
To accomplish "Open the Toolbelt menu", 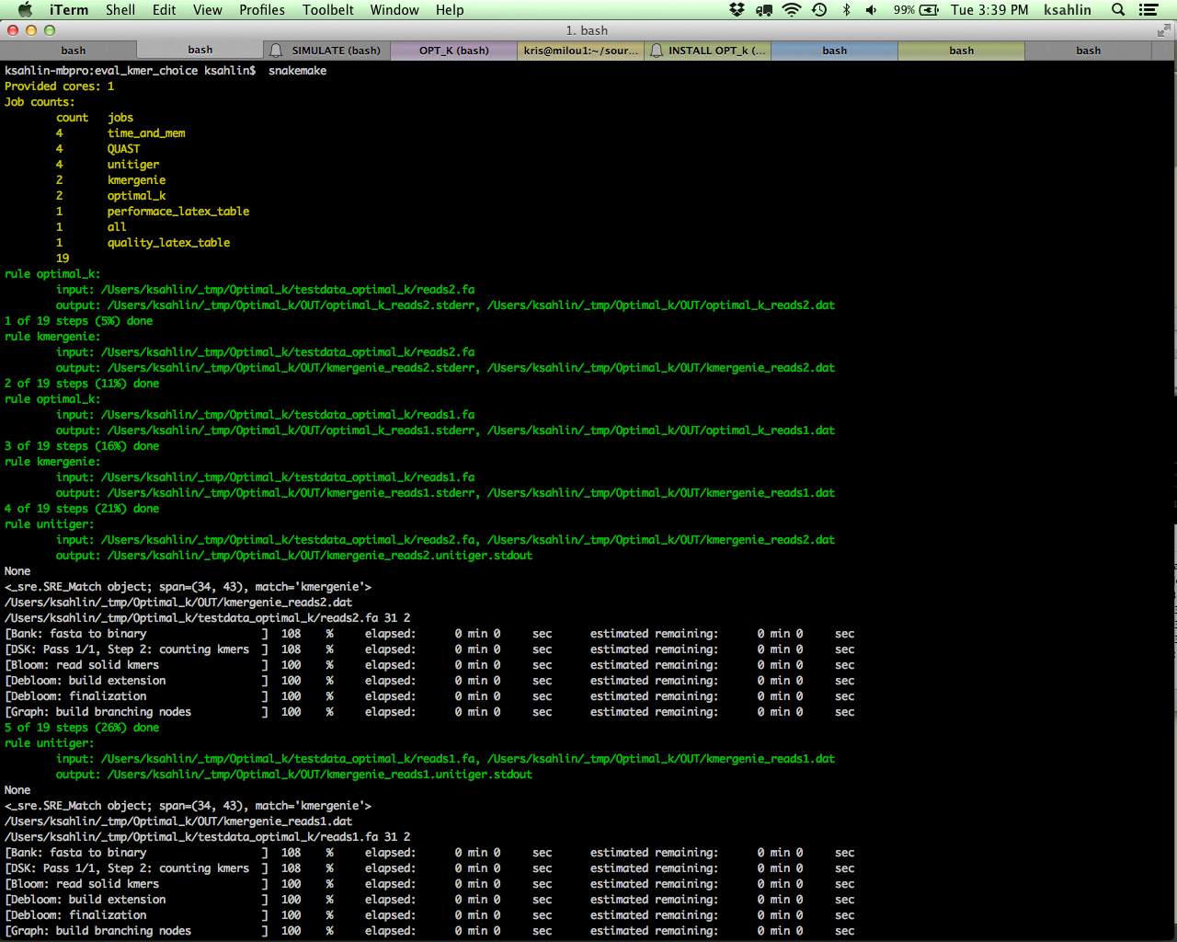I will click(x=328, y=9).
